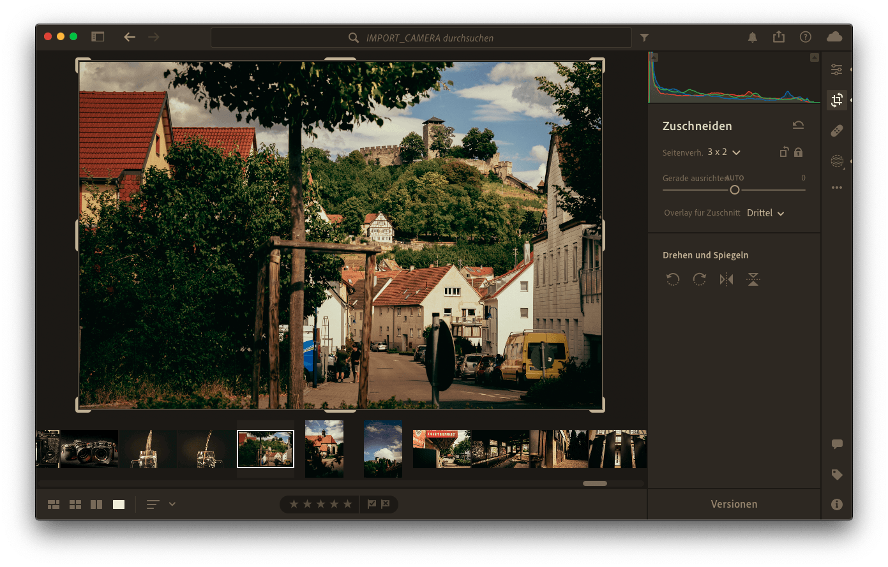Image resolution: width=888 pixels, height=567 pixels.
Task: Flip the image horizontally
Action: (726, 279)
